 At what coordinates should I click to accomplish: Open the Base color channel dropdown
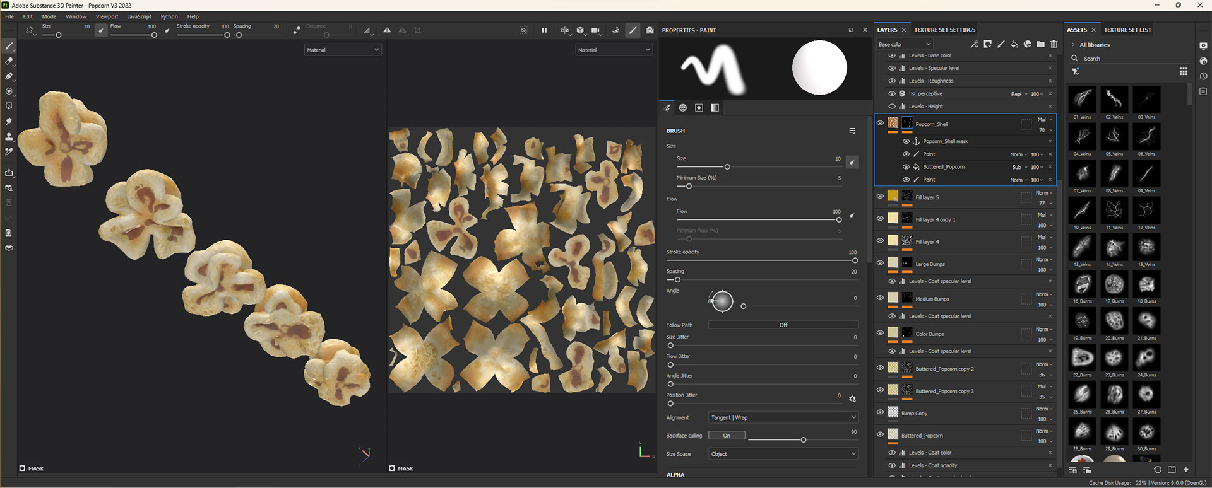(904, 44)
